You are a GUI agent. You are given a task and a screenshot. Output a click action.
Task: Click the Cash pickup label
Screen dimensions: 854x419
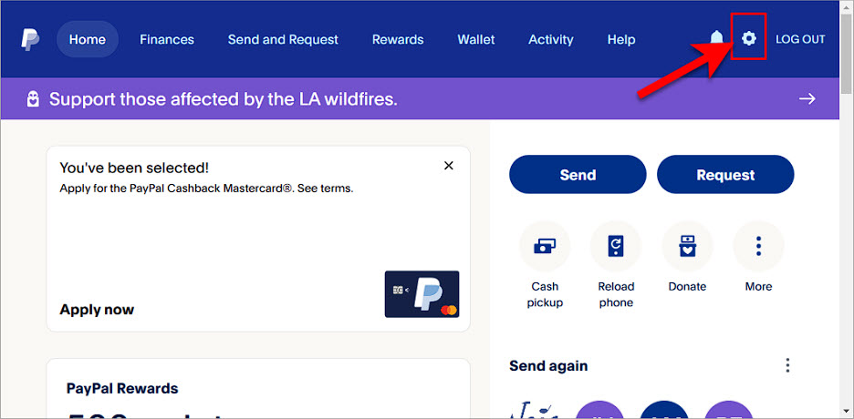(545, 294)
